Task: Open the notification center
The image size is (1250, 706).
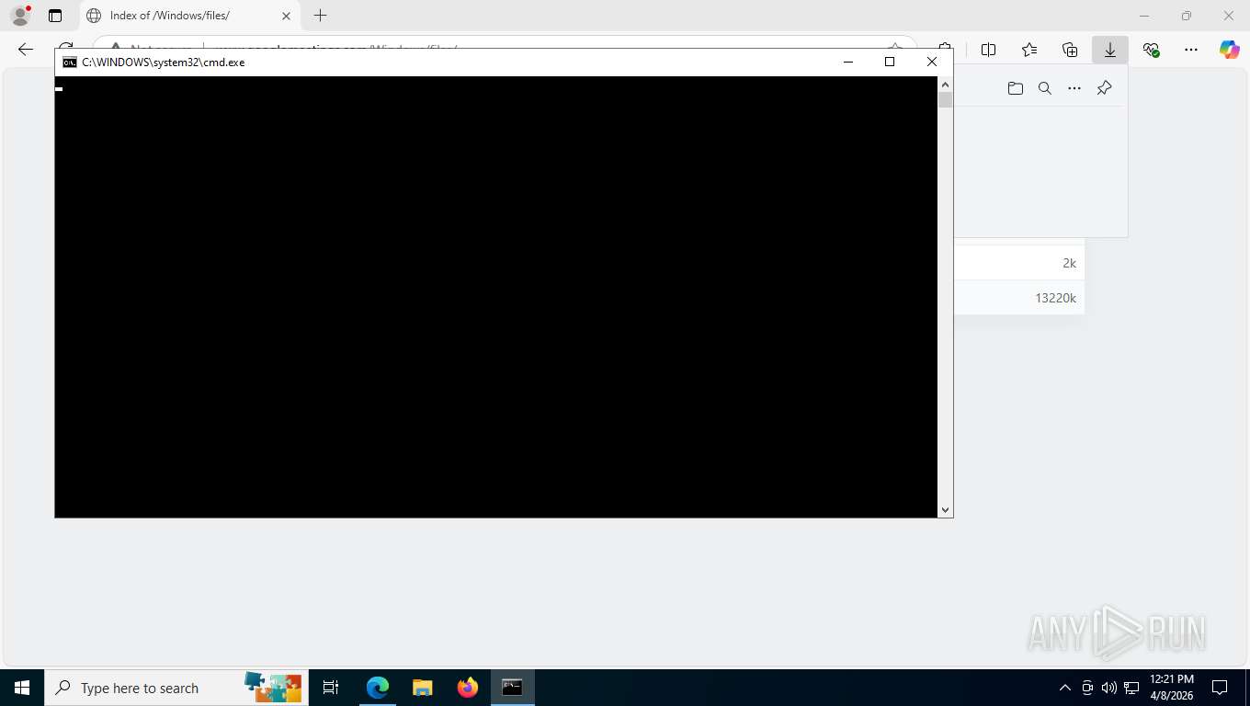Action: click(x=1220, y=688)
